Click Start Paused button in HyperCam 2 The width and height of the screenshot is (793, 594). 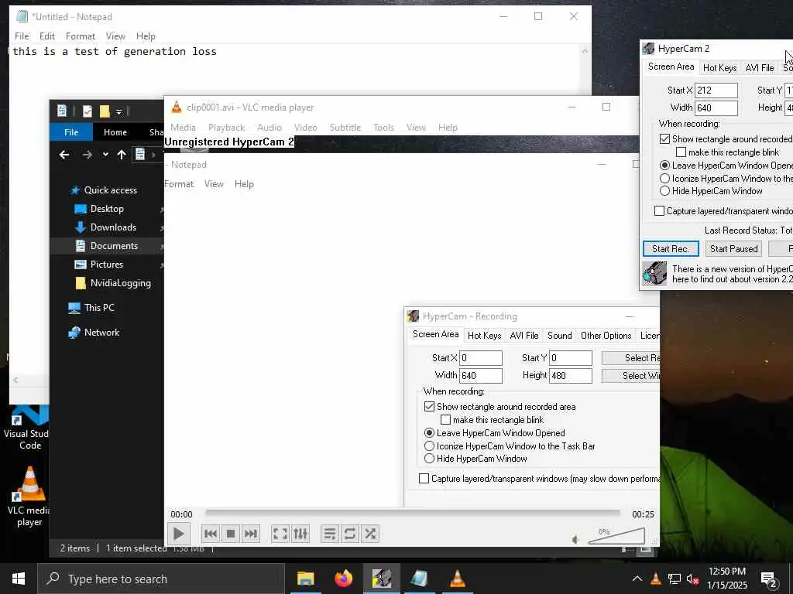coord(734,248)
